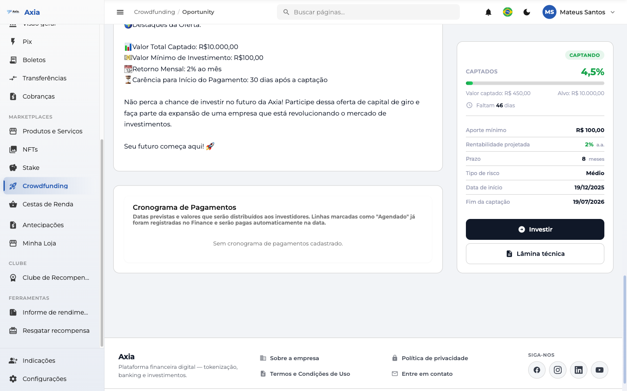The height and width of the screenshot is (391, 627).
Task: Open Termos e Condições de Uso link
Action: (310, 374)
